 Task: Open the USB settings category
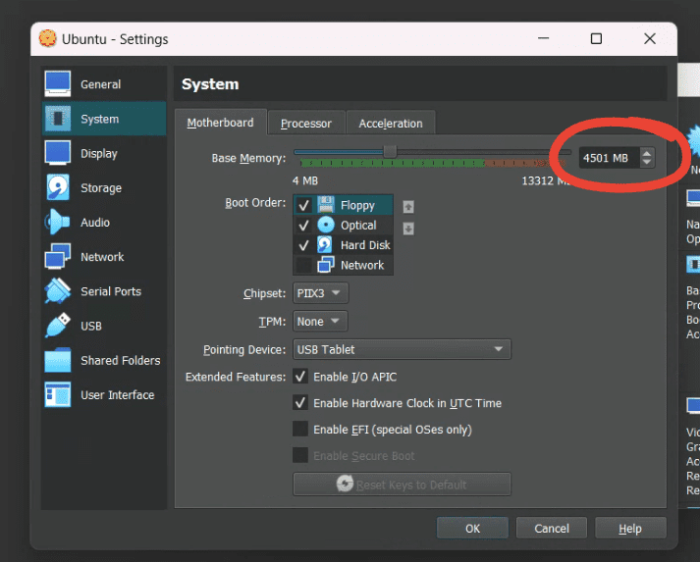click(x=104, y=326)
